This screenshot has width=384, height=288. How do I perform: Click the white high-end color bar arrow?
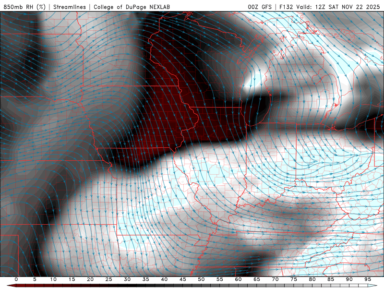(373, 286)
